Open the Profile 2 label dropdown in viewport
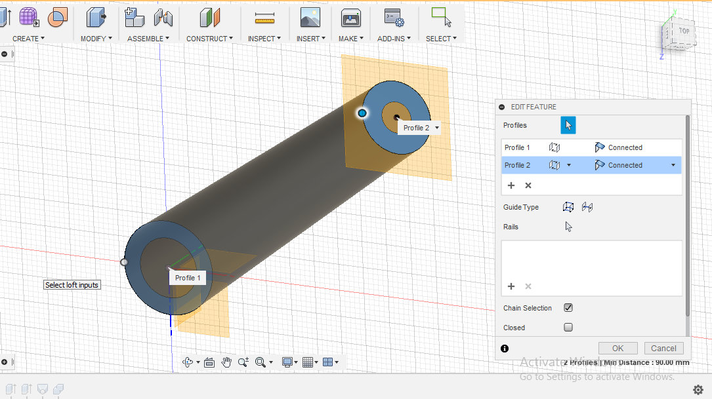 (x=437, y=128)
